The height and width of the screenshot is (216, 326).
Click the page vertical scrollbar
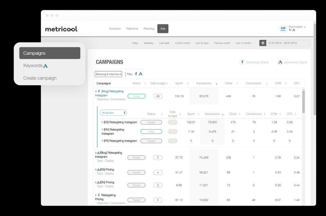point(315,69)
